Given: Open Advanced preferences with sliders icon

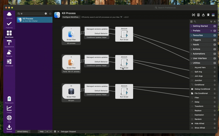Looking at the screenshot, I should (9, 63).
